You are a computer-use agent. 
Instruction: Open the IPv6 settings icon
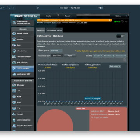tap(14, 102)
